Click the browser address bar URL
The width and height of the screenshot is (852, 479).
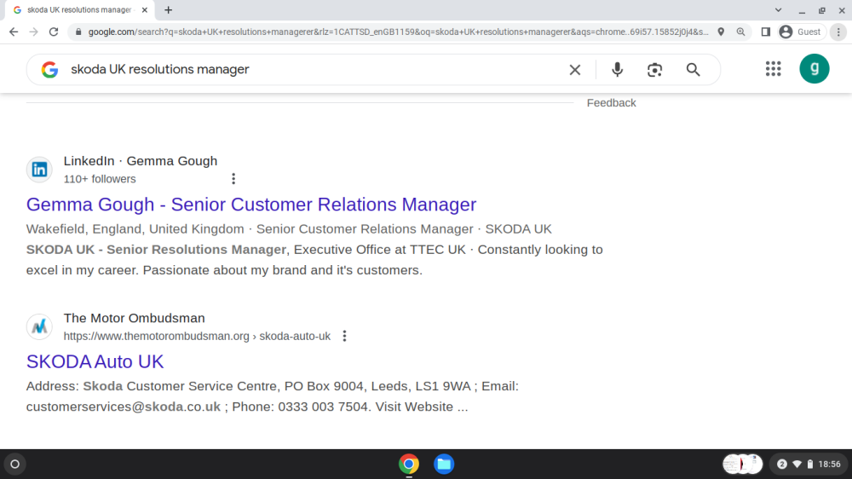click(x=398, y=32)
